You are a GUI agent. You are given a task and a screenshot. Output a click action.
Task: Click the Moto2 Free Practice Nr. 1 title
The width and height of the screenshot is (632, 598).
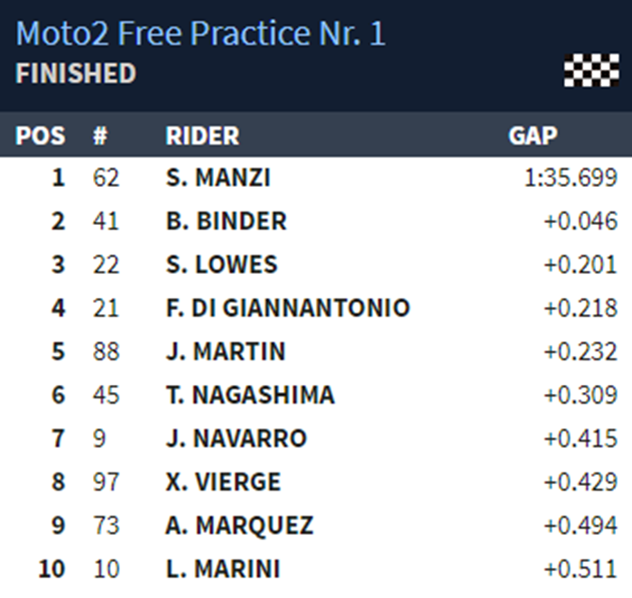point(200,33)
